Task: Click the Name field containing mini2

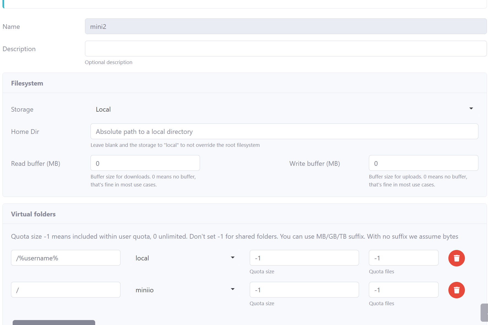Action: pos(286,26)
